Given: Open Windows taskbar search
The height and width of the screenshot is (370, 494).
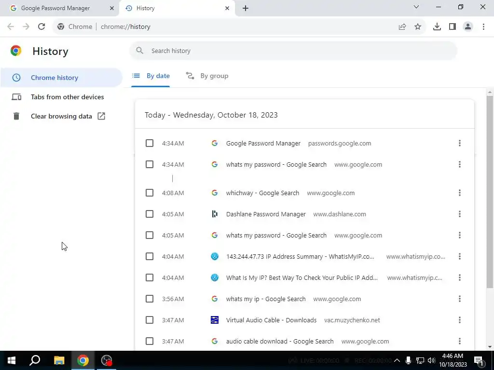Looking at the screenshot, I should coord(35,360).
